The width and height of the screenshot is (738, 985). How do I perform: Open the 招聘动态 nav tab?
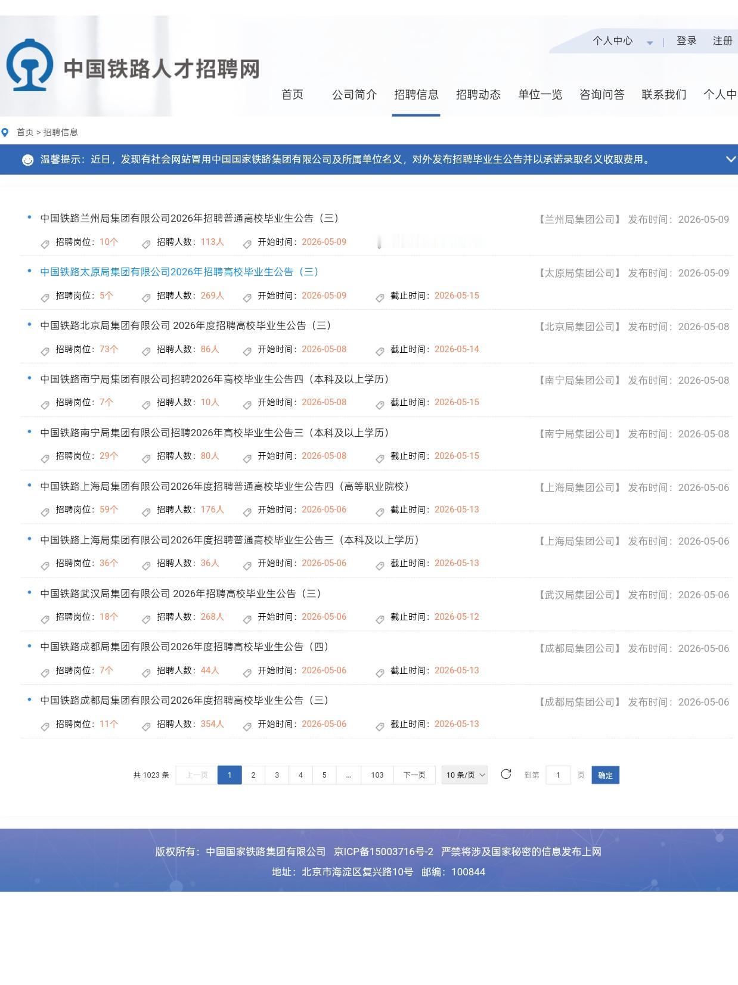[478, 94]
